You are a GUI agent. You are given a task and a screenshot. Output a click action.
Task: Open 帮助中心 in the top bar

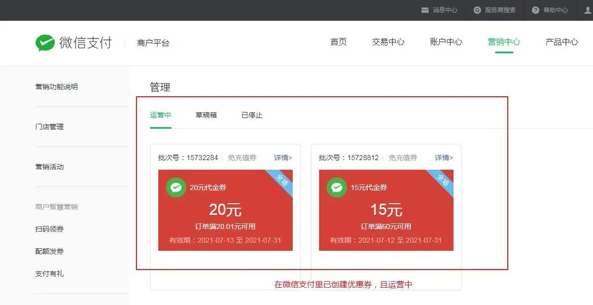click(x=555, y=10)
